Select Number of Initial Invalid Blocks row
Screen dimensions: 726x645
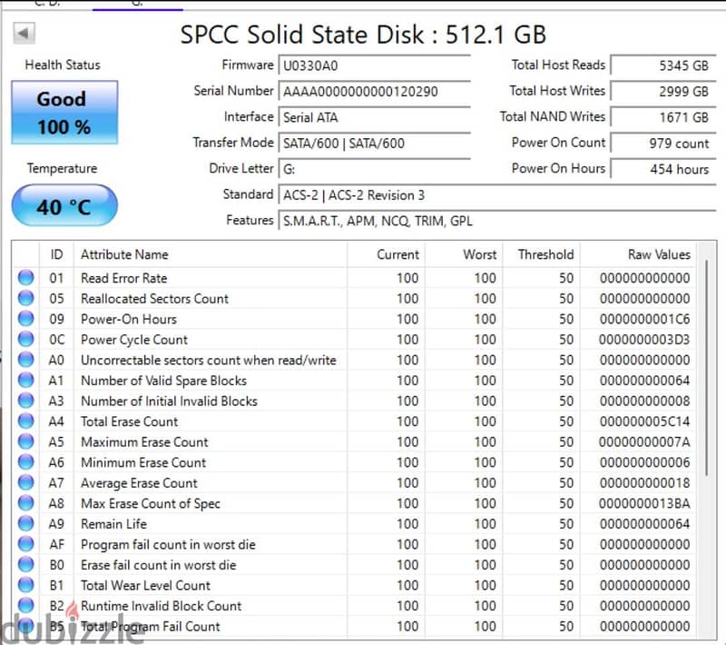(354, 401)
